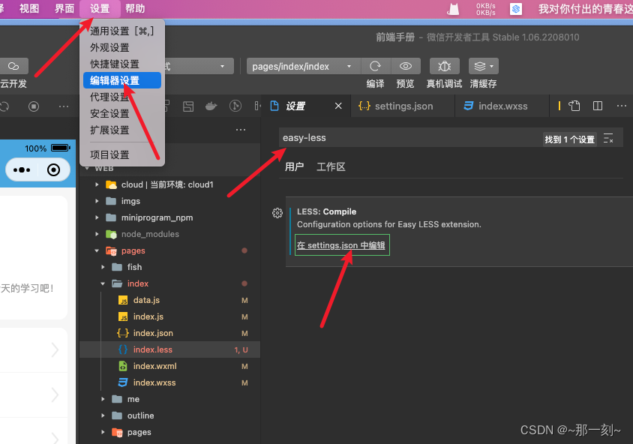Click the 编译 refresh icon
This screenshot has height=444, width=633.
click(375, 66)
